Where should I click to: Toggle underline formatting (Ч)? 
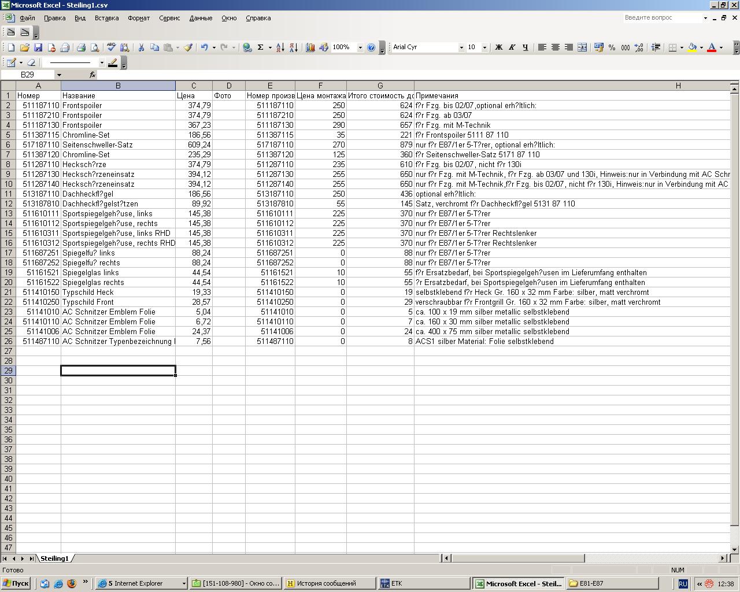click(525, 47)
